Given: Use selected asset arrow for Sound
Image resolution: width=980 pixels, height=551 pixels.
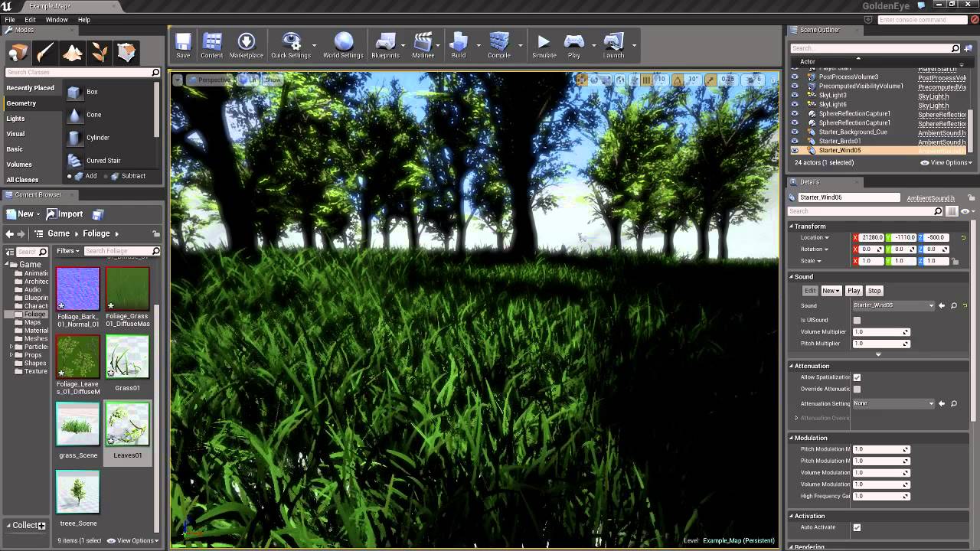Looking at the screenshot, I should click(942, 305).
